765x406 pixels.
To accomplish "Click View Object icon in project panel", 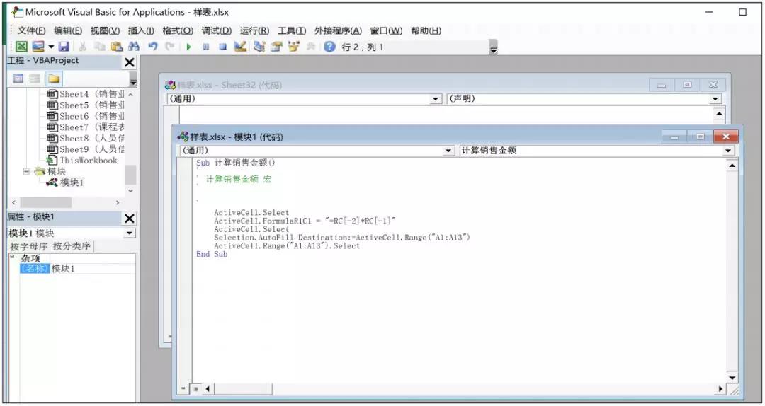I will 35,79.
